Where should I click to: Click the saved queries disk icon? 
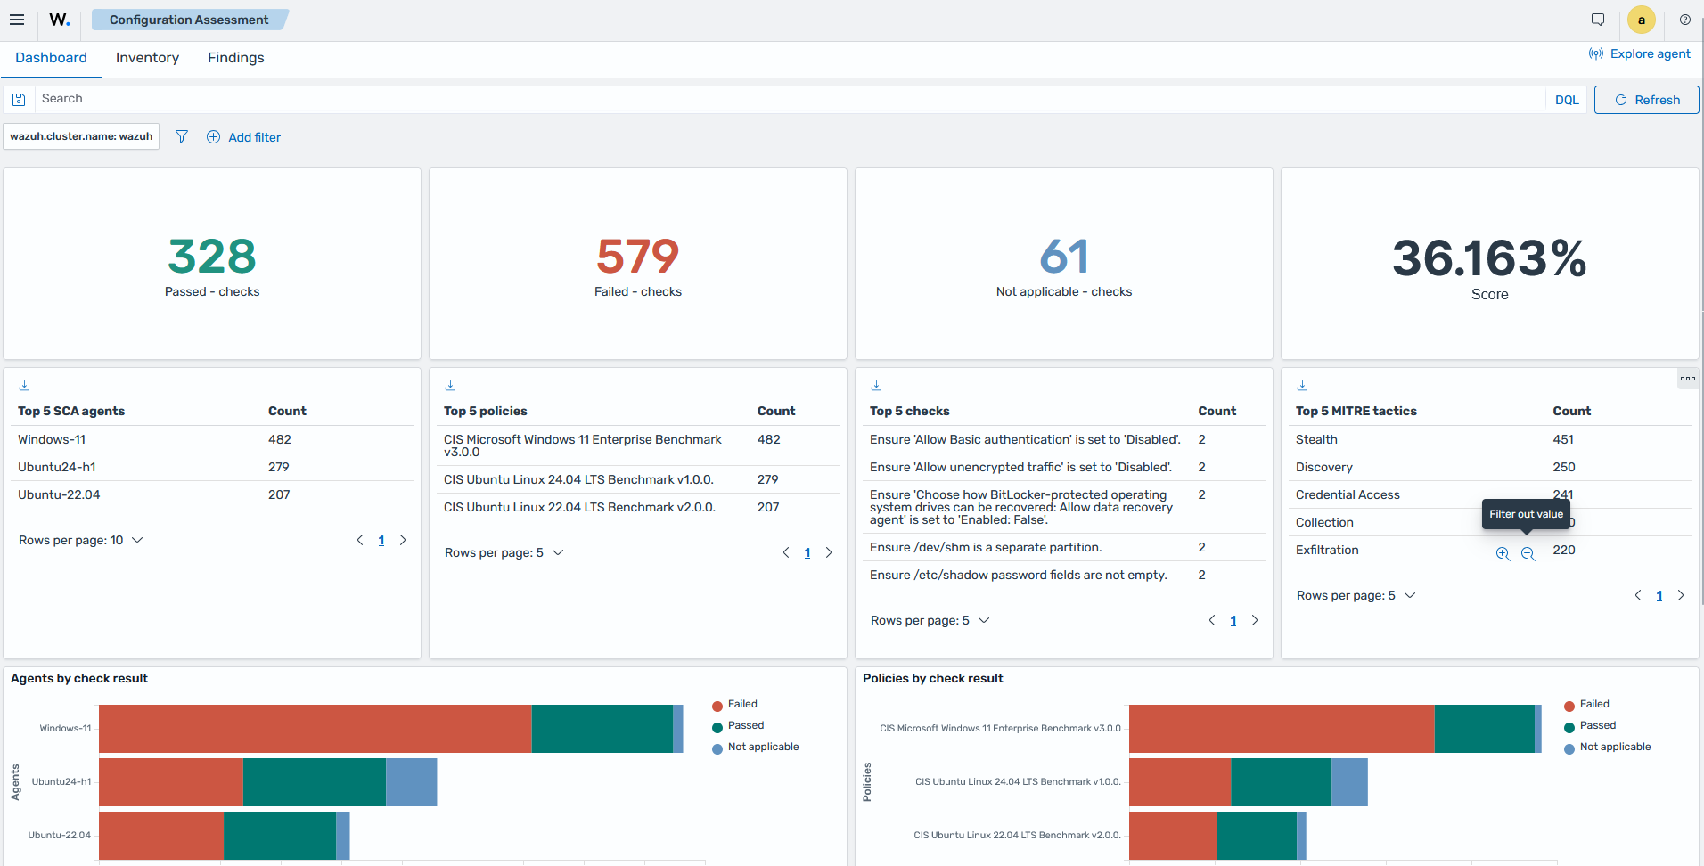click(x=19, y=100)
